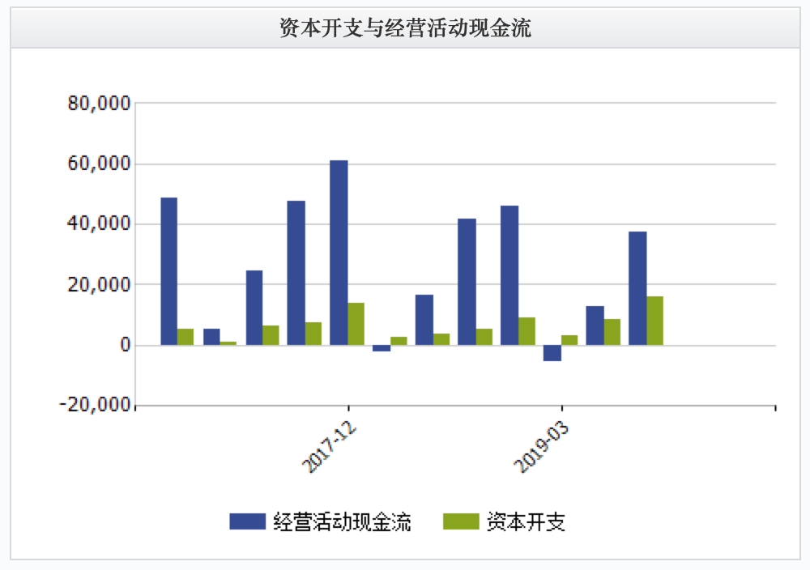Click the green 资本开支 legend swatch
Screen dimensions: 810x570
pos(462,522)
